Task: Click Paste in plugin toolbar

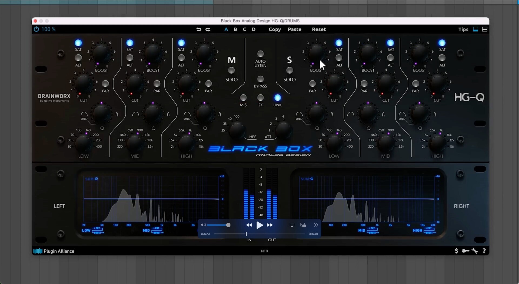Action: coord(294,29)
